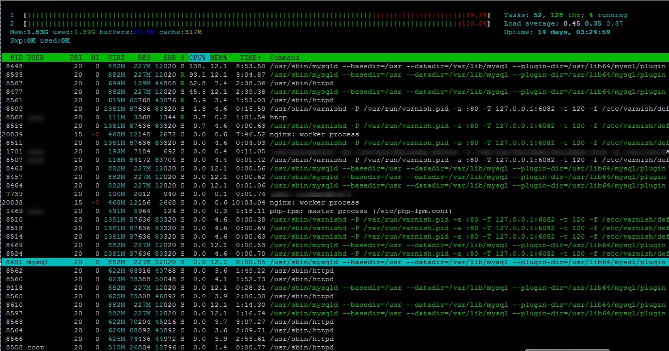Click the VIRT column header

click(x=116, y=58)
